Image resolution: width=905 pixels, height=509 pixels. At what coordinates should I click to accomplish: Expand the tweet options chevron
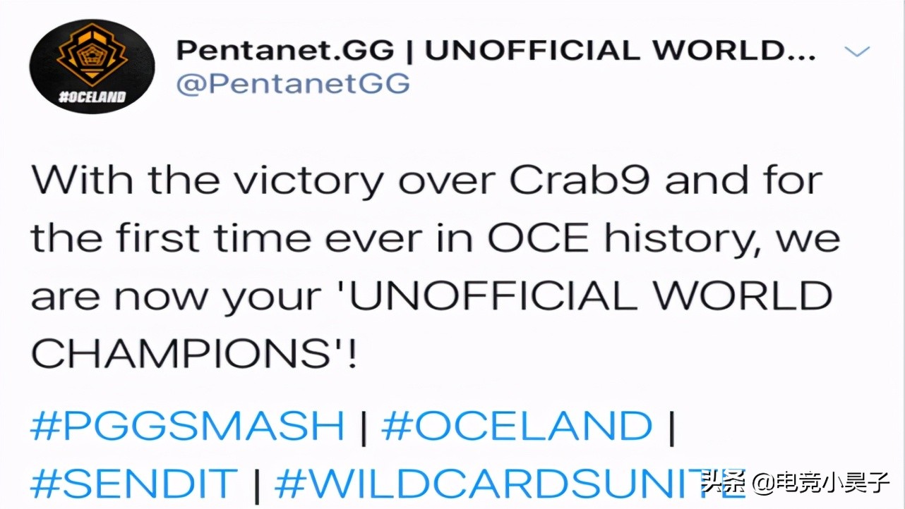point(857,51)
